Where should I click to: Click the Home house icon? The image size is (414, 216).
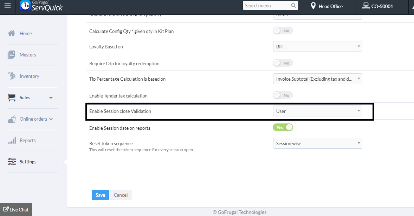pyautogui.click(x=12, y=33)
